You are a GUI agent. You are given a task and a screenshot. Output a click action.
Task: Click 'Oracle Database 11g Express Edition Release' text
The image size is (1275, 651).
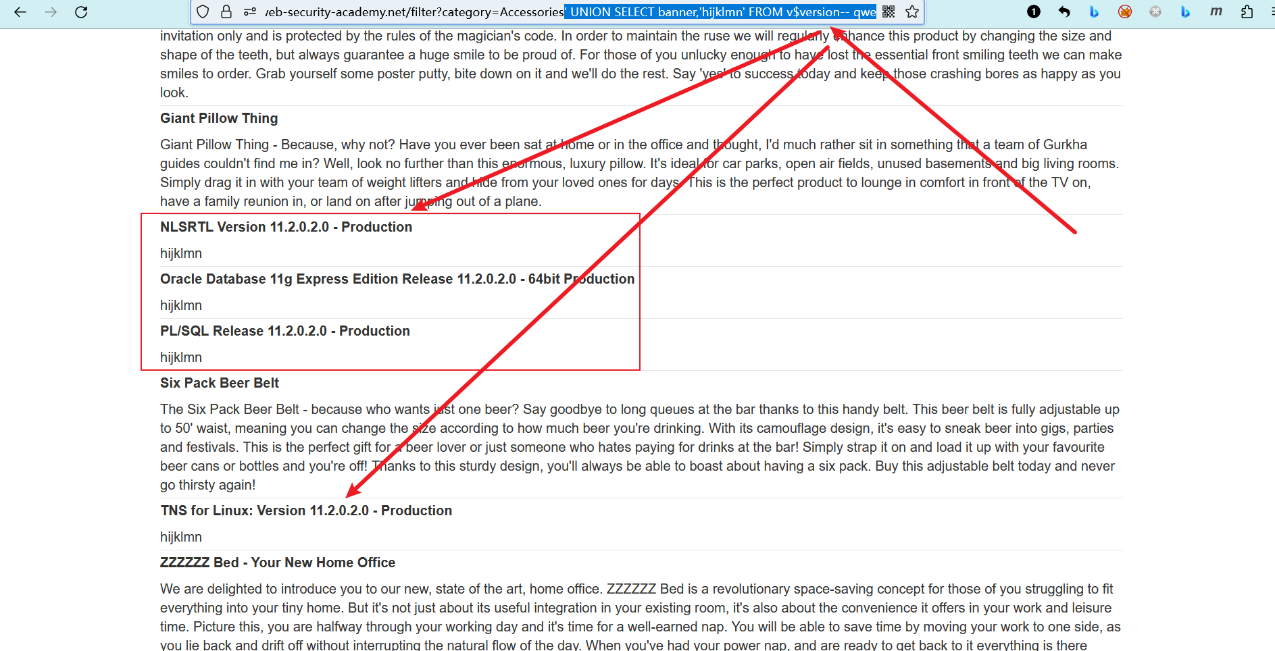click(307, 279)
